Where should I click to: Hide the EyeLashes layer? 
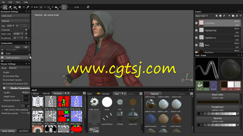(x=196, y=23)
